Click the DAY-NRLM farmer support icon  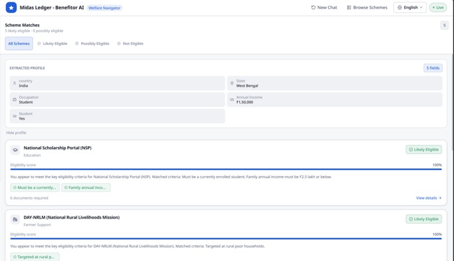(x=15, y=220)
